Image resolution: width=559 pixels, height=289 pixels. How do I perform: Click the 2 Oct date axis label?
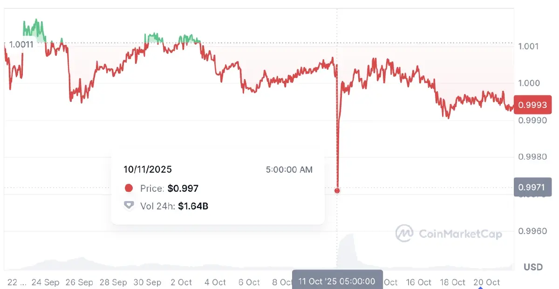(181, 282)
